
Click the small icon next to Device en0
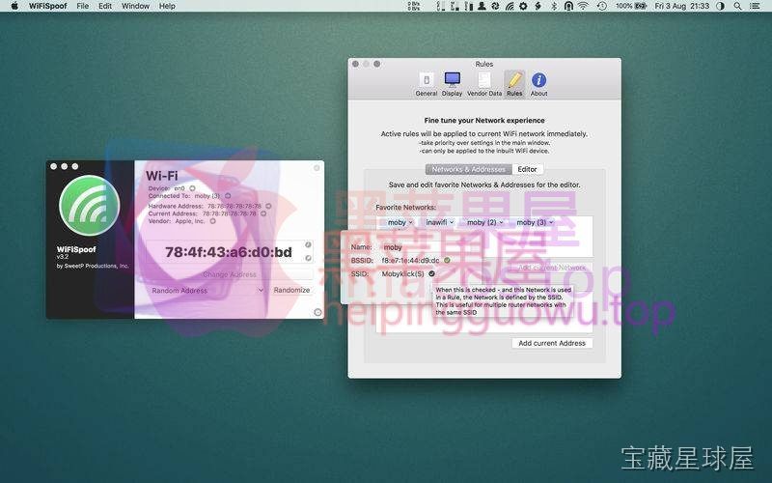pos(192,188)
